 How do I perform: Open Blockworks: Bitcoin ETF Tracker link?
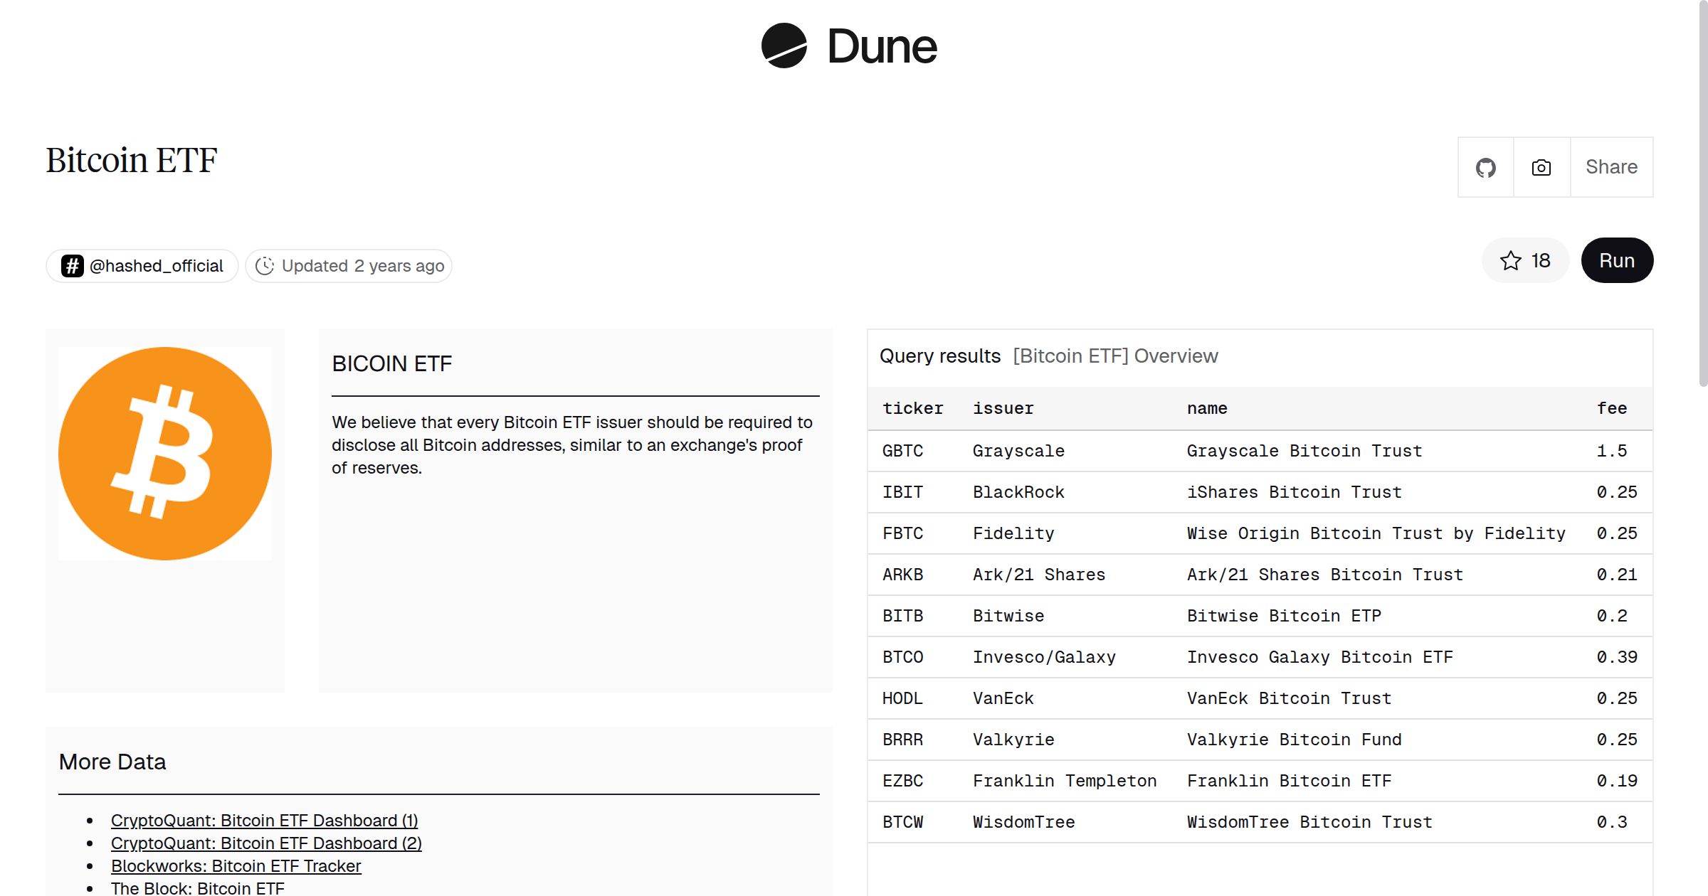coord(236,866)
